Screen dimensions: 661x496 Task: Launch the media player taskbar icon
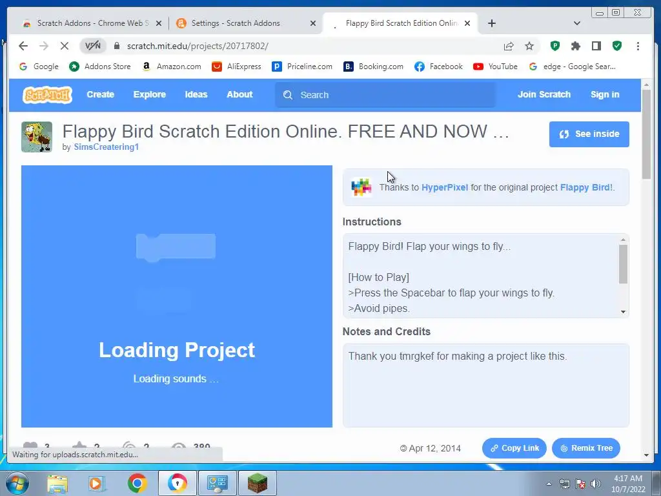(97, 483)
